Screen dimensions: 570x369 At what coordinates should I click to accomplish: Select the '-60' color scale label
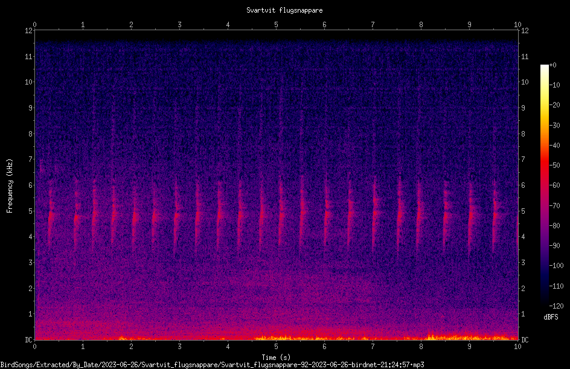tap(555, 185)
